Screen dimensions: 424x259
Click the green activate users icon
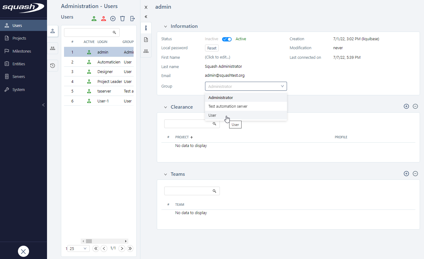[x=94, y=19]
